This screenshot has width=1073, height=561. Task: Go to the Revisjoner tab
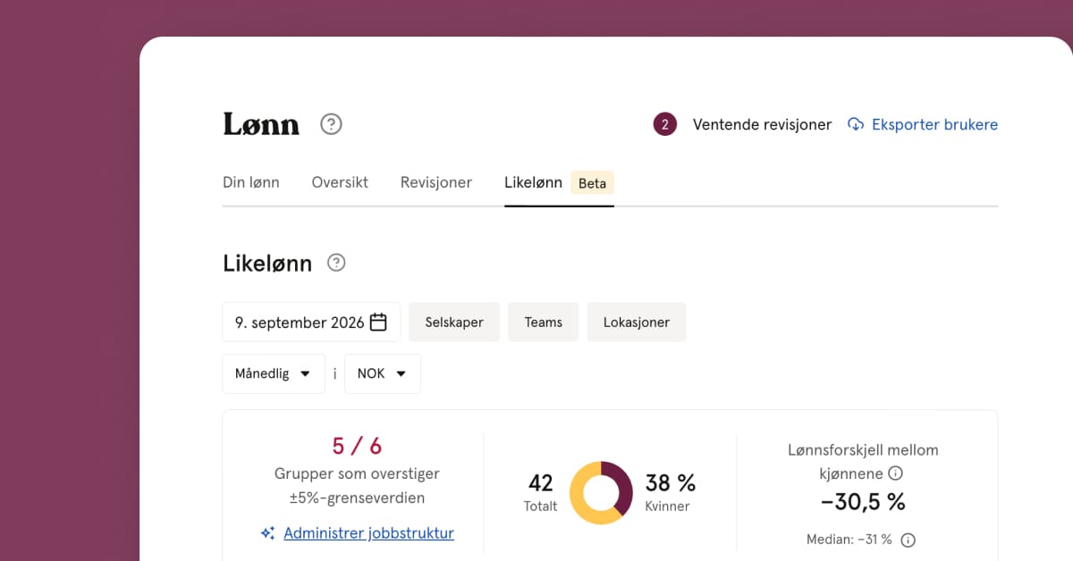[436, 182]
